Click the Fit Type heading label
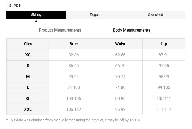Image resolution: width=192 pixels, height=129 pixels. pyautogui.click(x=13, y=5)
